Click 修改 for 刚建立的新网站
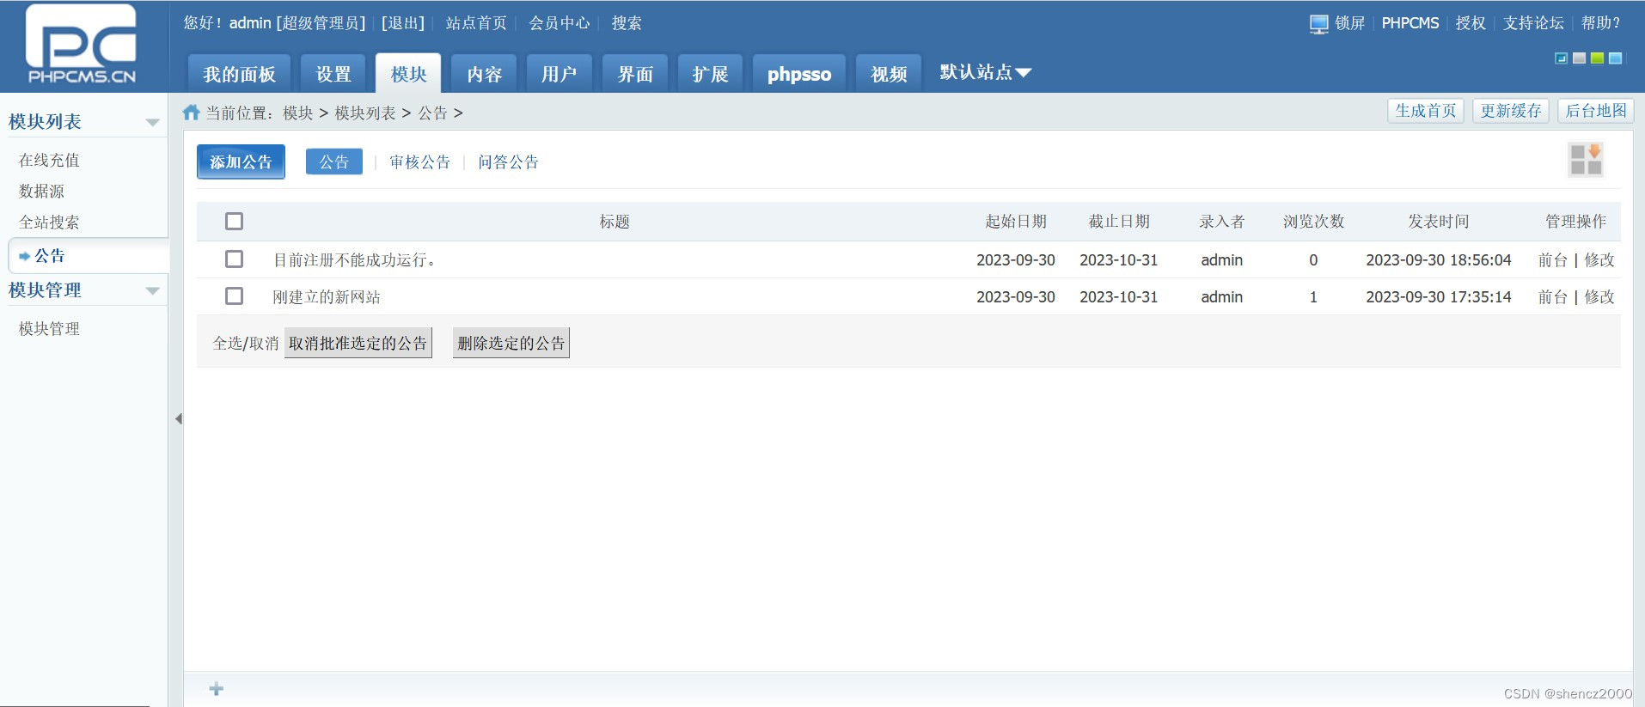This screenshot has height=707, width=1645. coord(1599,296)
